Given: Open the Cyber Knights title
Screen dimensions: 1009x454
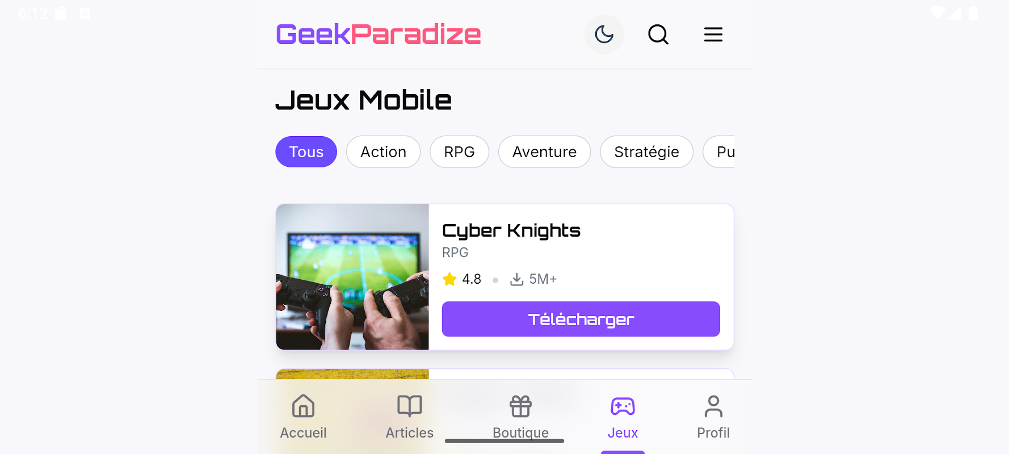Looking at the screenshot, I should coord(511,231).
